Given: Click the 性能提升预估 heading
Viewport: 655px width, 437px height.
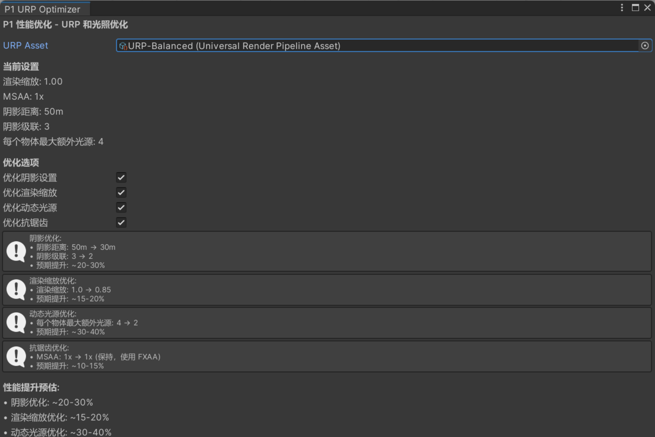Looking at the screenshot, I should click(31, 388).
